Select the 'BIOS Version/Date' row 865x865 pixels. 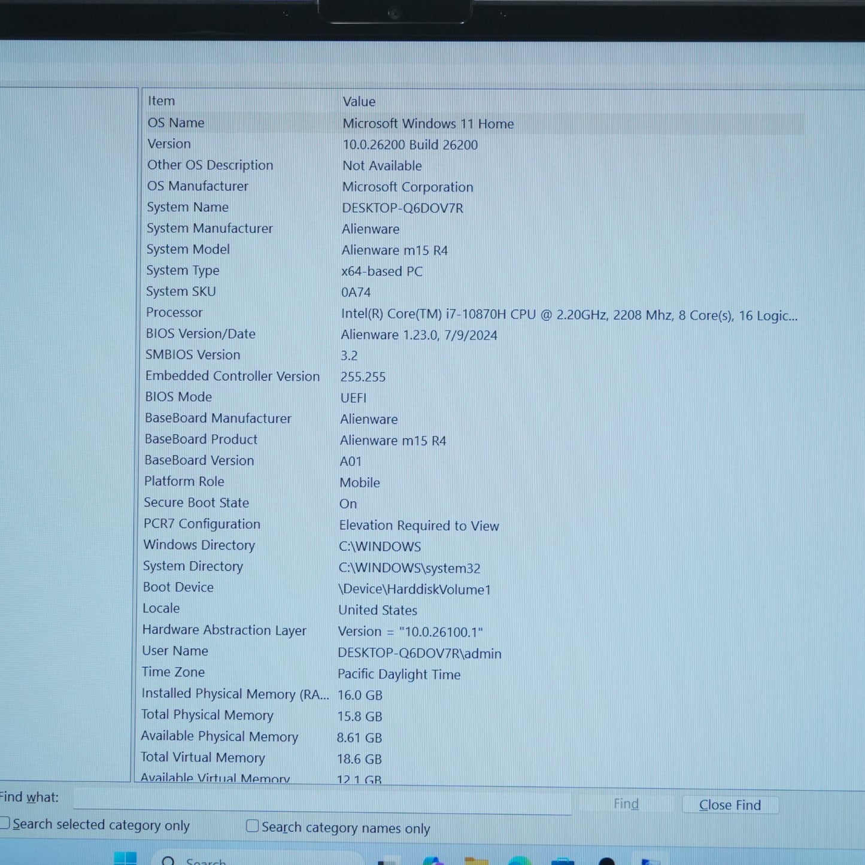pos(201,334)
